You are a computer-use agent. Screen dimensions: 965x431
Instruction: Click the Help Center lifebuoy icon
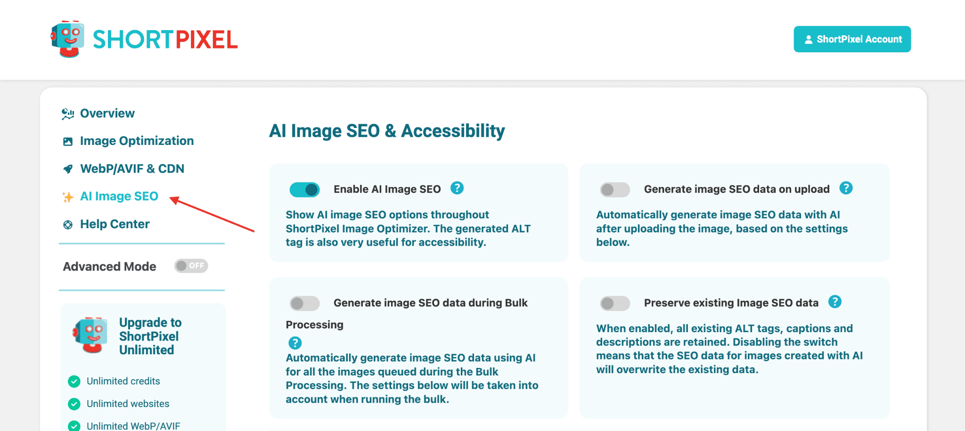(68, 225)
